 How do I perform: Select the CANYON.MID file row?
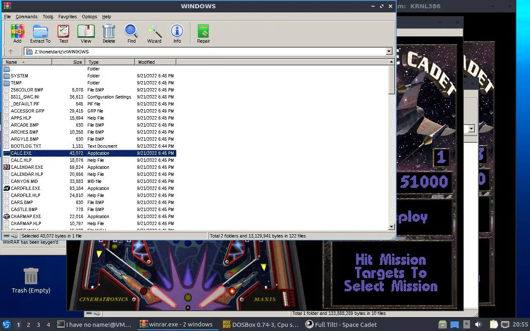tap(89, 181)
